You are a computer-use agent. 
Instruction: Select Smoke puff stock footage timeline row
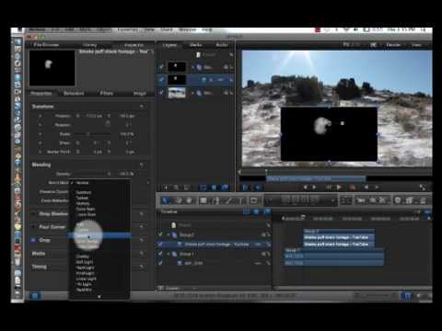coord(214,245)
